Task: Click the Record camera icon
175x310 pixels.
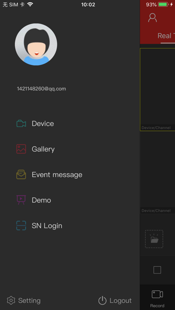Action: [x=157, y=294]
